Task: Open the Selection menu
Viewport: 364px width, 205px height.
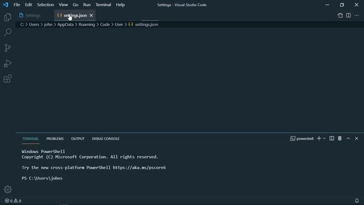Action: (x=45, y=5)
